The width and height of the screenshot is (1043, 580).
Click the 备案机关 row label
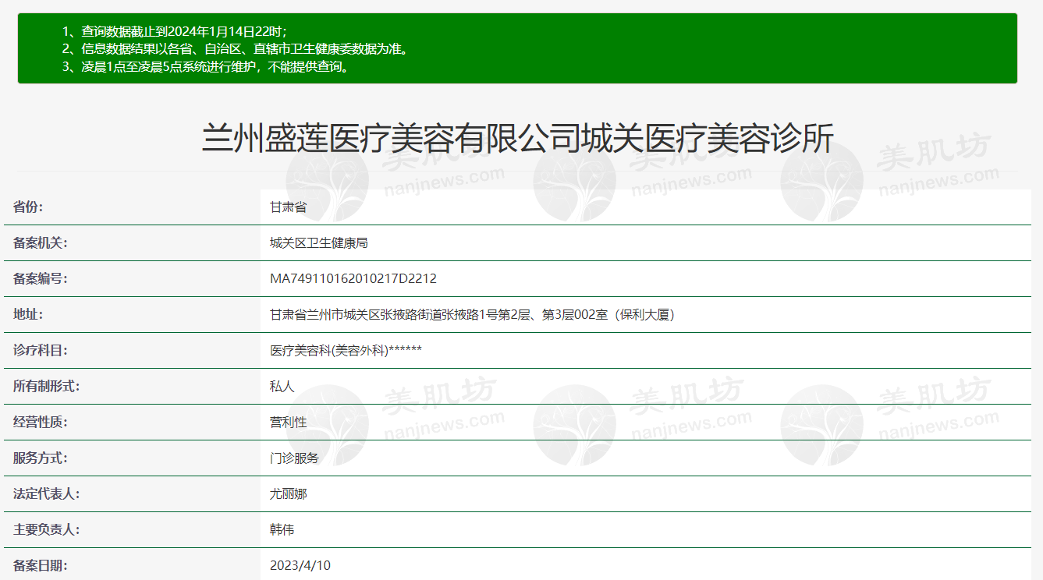[x=41, y=243]
